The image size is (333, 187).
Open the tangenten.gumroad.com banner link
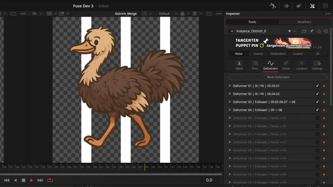tap(289, 45)
